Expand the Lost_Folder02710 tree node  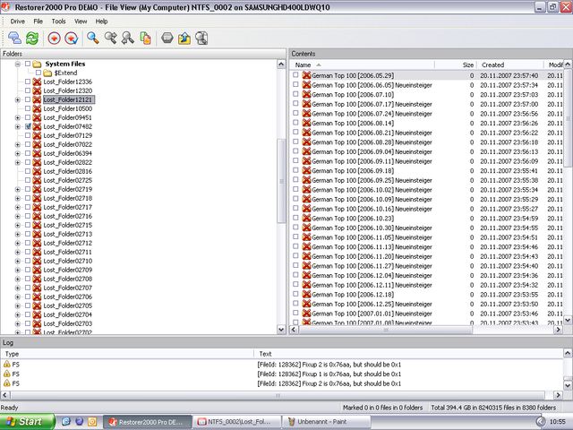tap(18, 261)
